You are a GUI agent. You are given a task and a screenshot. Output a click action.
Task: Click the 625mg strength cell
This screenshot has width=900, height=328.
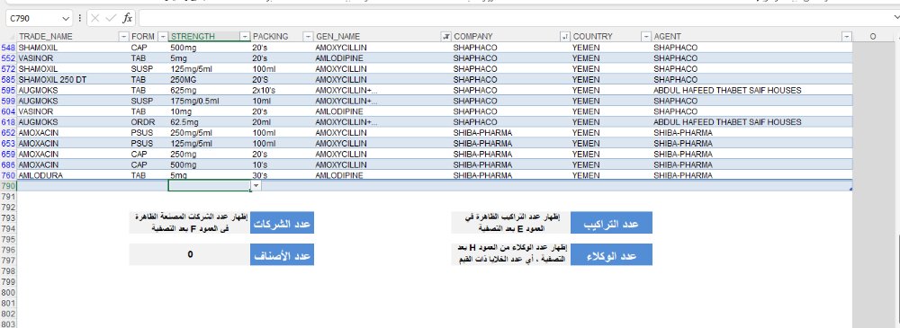210,90
